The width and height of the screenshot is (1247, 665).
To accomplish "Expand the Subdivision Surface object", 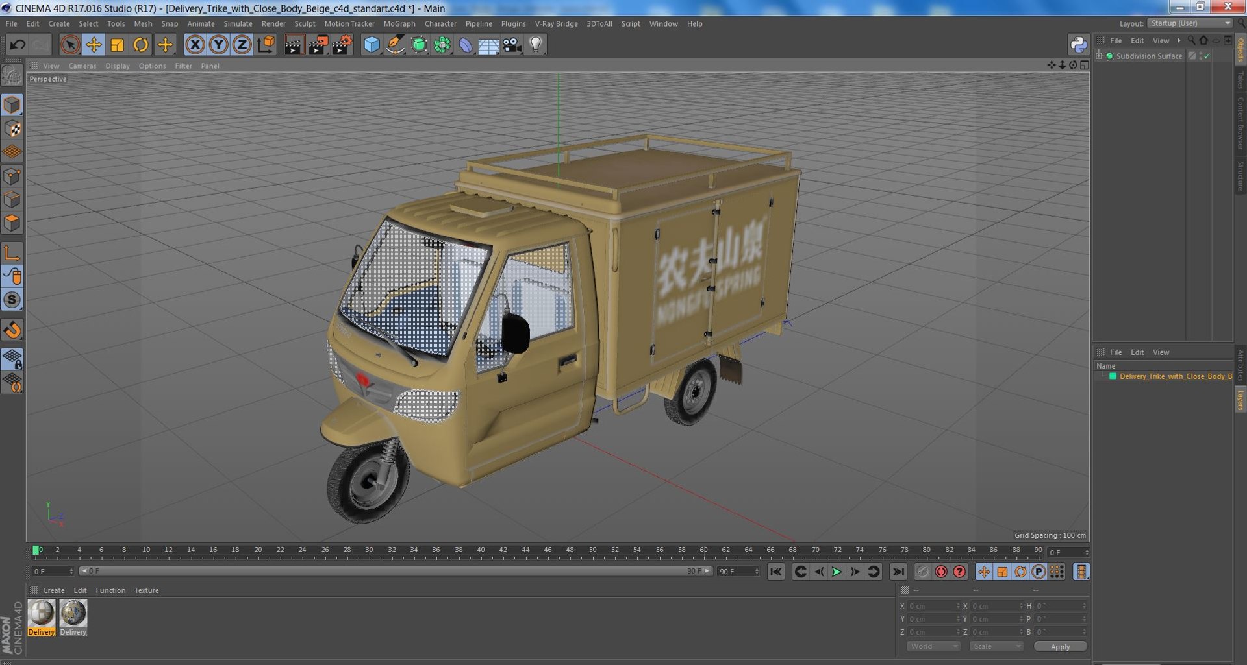I will (1099, 56).
